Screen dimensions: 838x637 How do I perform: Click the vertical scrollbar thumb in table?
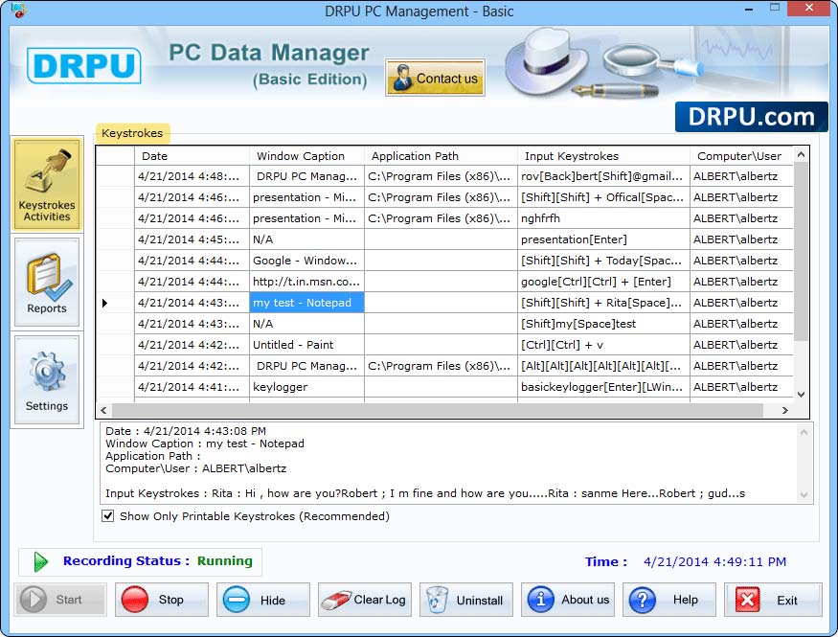tap(801, 251)
